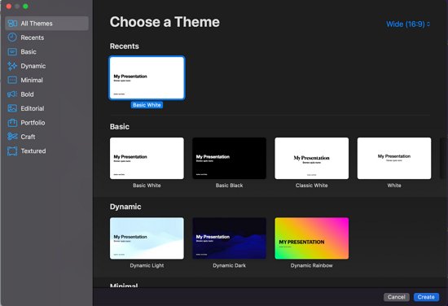448x306 pixels.
Task: Click the Portfolio briefcase icon
Action: (12, 122)
